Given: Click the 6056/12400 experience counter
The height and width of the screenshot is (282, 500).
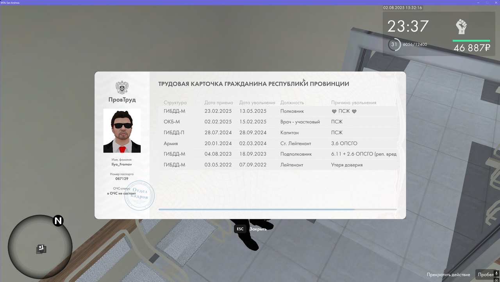Looking at the screenshot, I should (x=415, y=45).
